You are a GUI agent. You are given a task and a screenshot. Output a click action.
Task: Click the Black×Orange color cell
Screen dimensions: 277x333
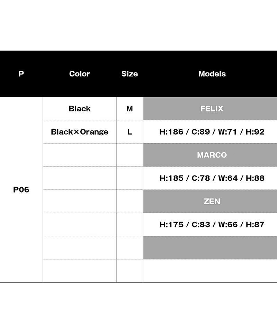80,132
